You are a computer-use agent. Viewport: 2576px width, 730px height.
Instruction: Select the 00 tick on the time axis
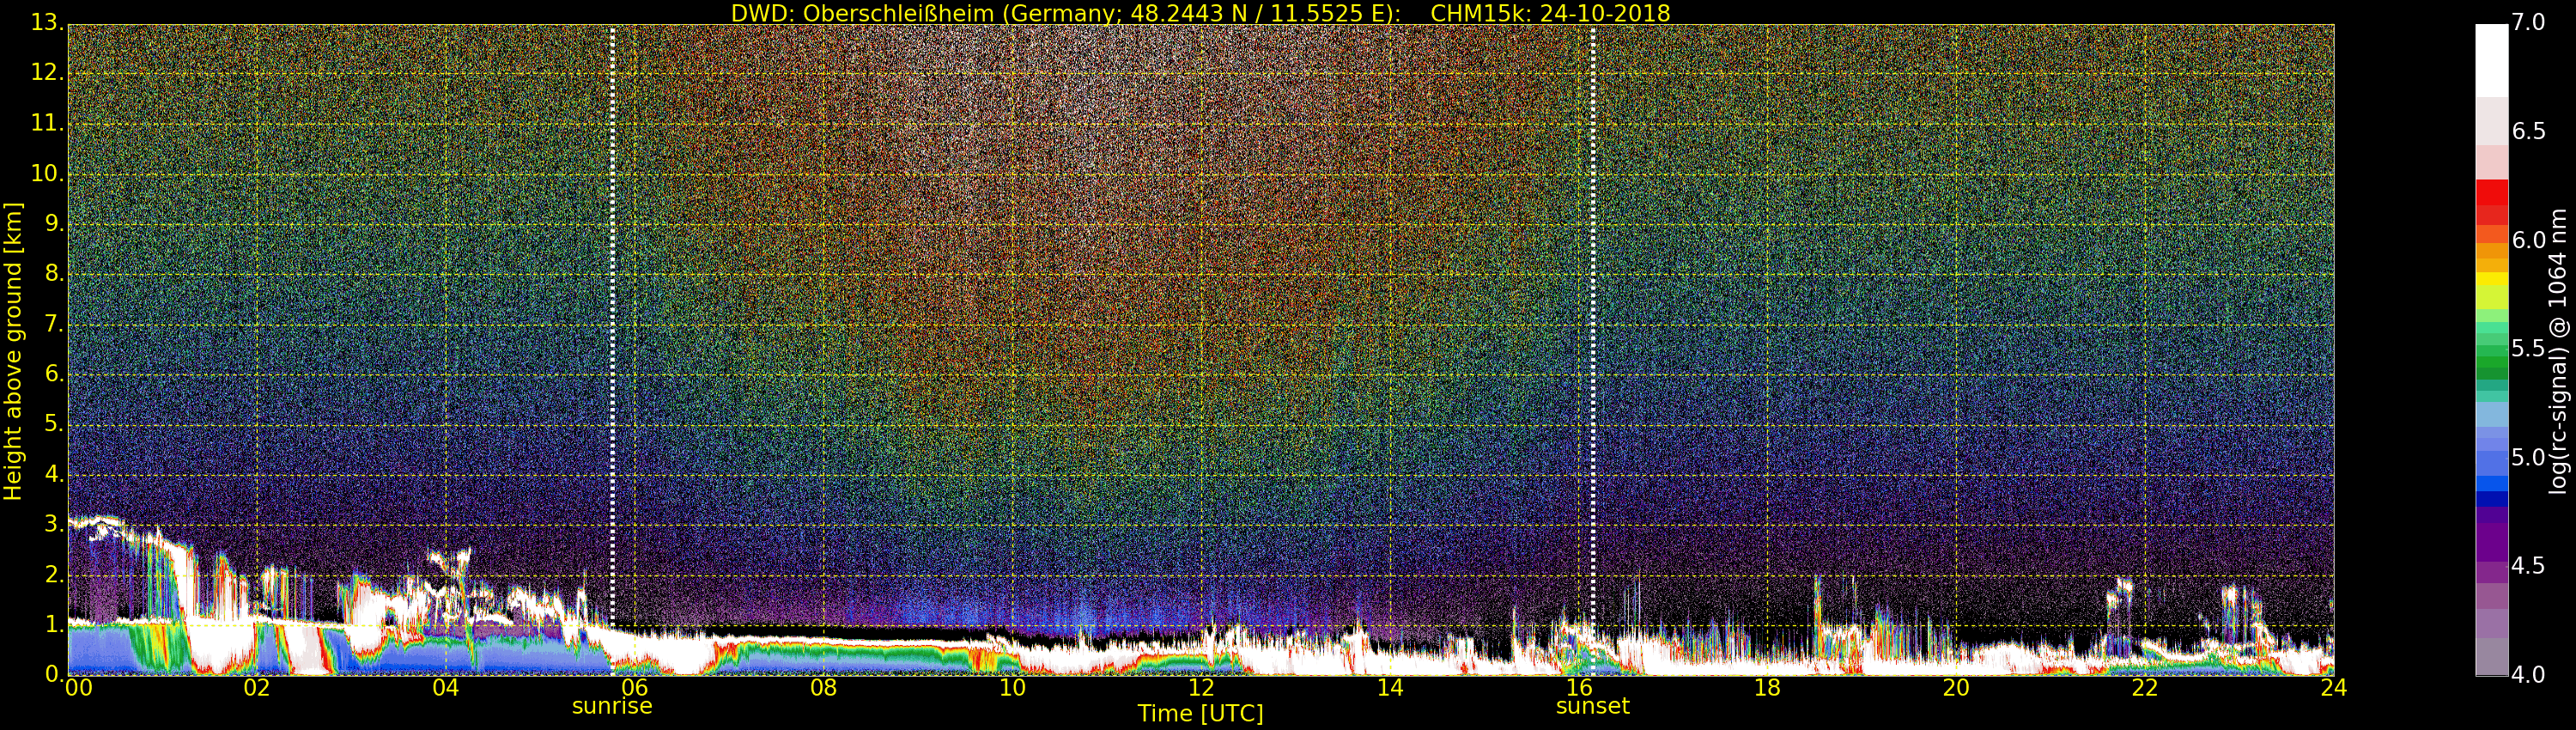77,688
